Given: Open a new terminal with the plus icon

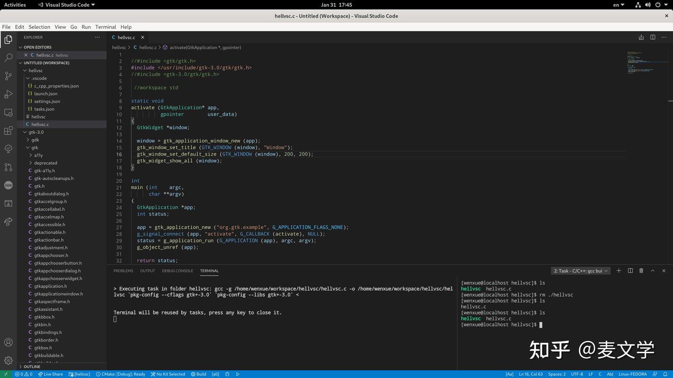Looking at the screenshot, I should (618, 271).
